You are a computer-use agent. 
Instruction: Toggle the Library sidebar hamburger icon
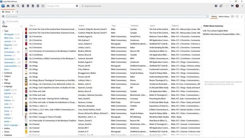coord(3,16)
